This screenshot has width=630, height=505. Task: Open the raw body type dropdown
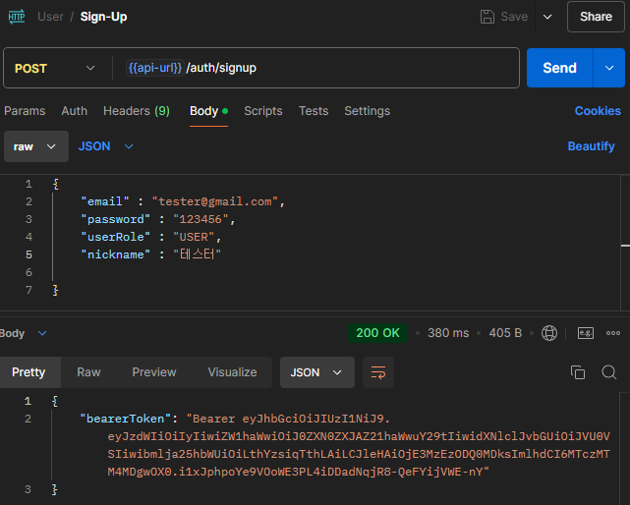pos(36,146)
